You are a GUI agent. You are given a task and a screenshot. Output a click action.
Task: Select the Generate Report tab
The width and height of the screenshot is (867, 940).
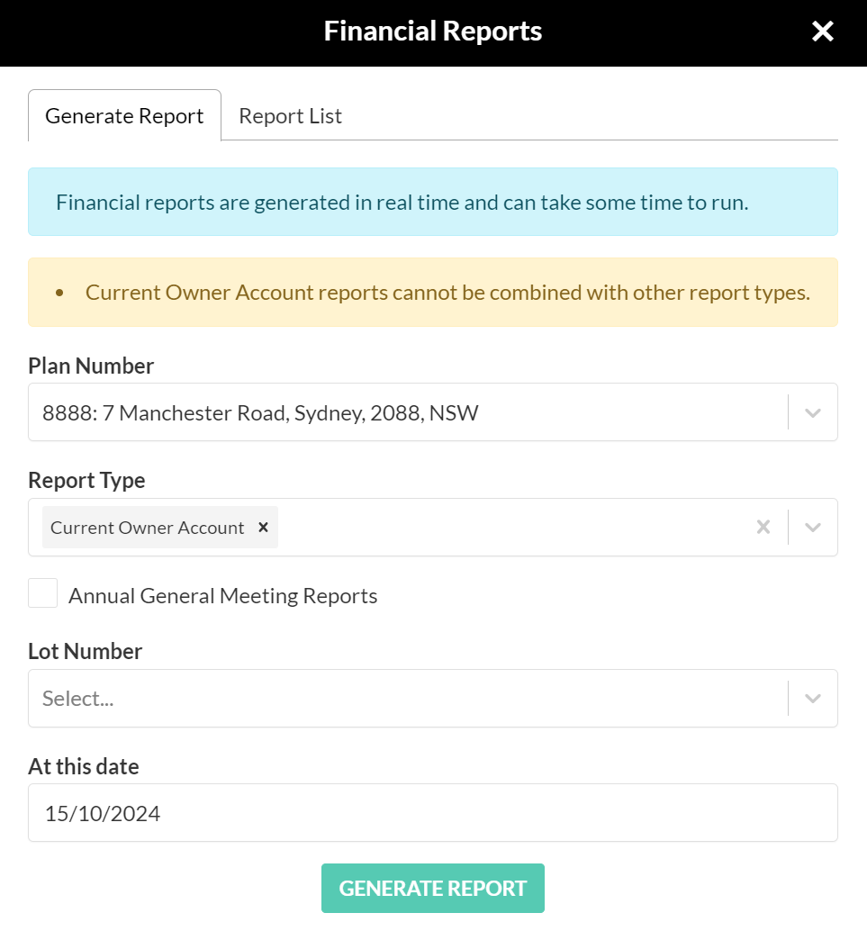click(125, 116)
